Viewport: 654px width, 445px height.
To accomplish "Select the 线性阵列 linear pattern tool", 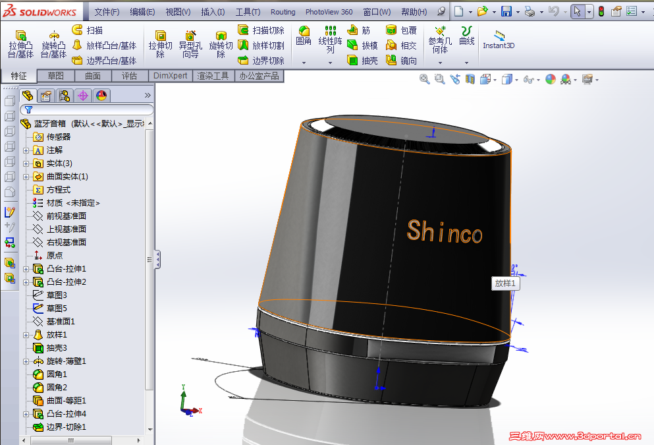I will pos(330,40).
